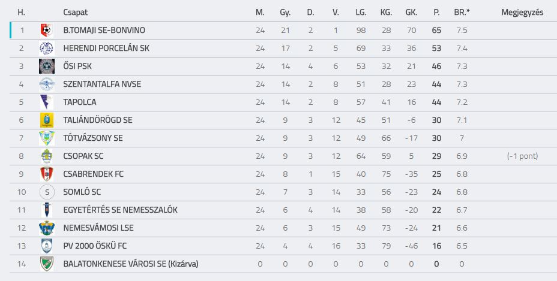
Task: Click the P. points column header
Action: click(436, 13)
